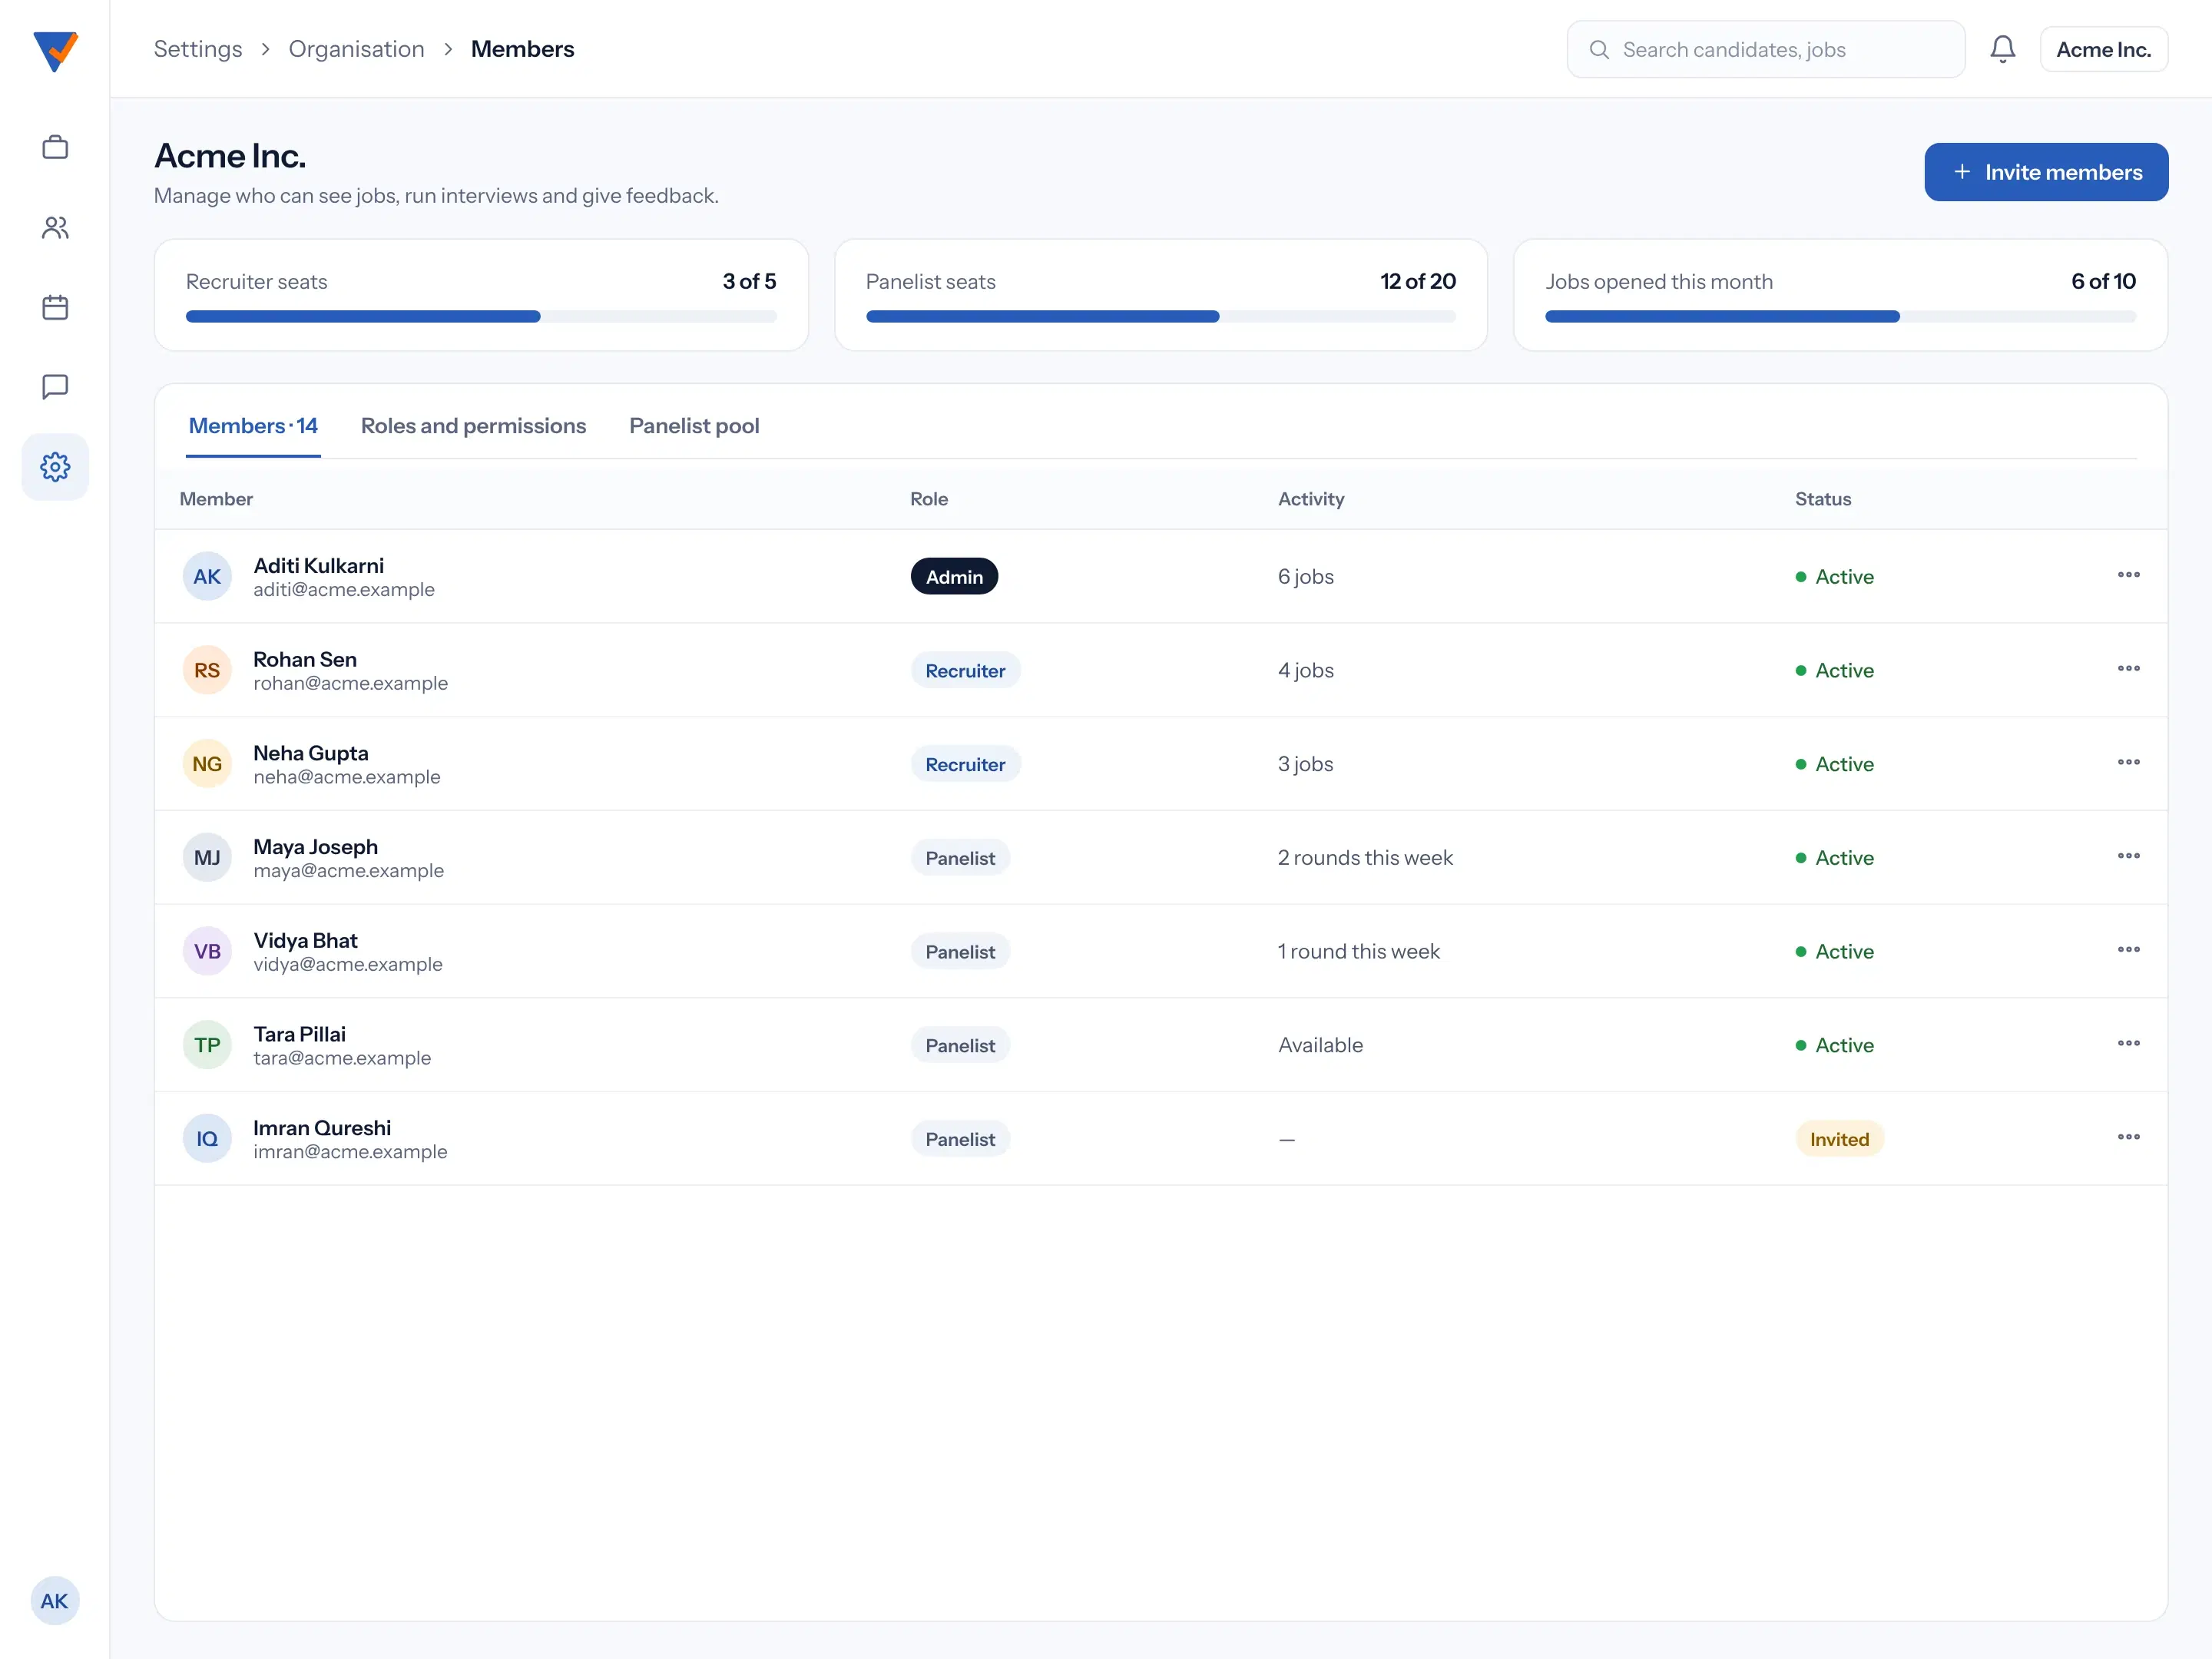Click the Member column header

coord(216,499)
